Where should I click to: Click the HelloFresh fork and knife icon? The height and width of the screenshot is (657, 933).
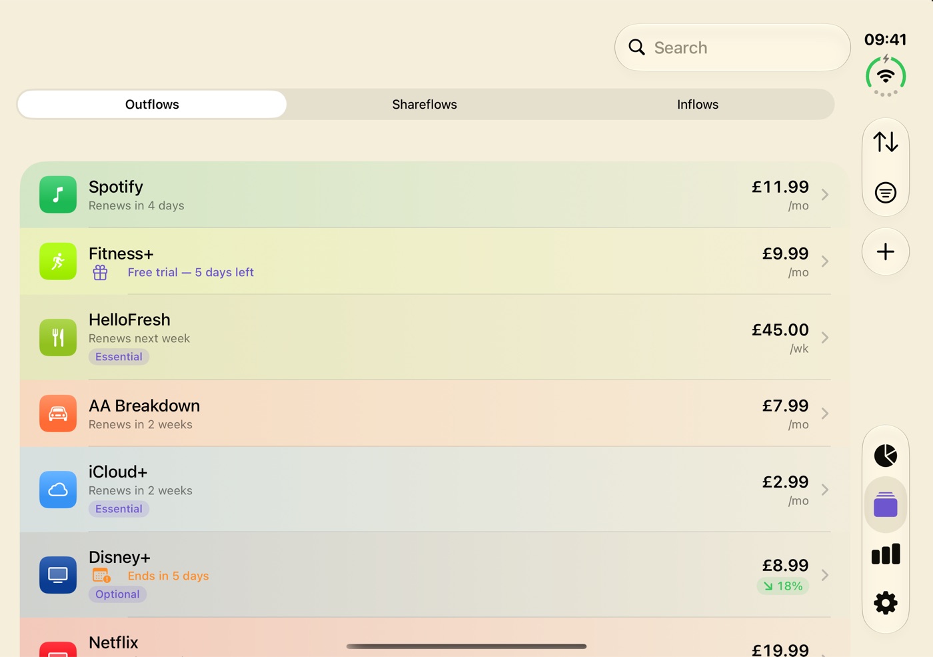click(58, 338)
